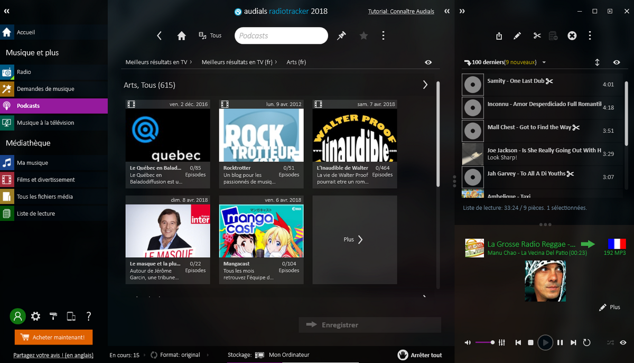Toggle eye view icon above playlist

point(617,62)
